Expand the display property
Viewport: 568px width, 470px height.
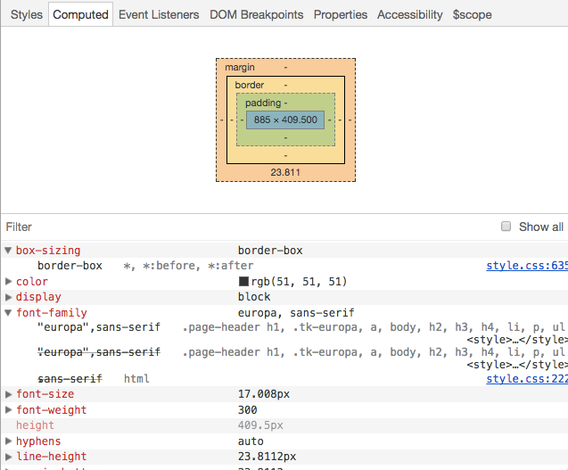coord(8,297)
